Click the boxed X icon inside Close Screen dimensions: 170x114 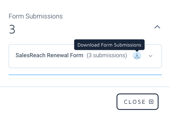(151, 102)
